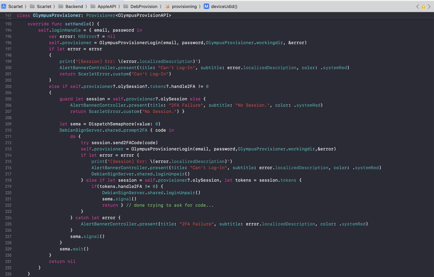
Task: Click setHandle function name on line 193
Action: click(77, 24)
